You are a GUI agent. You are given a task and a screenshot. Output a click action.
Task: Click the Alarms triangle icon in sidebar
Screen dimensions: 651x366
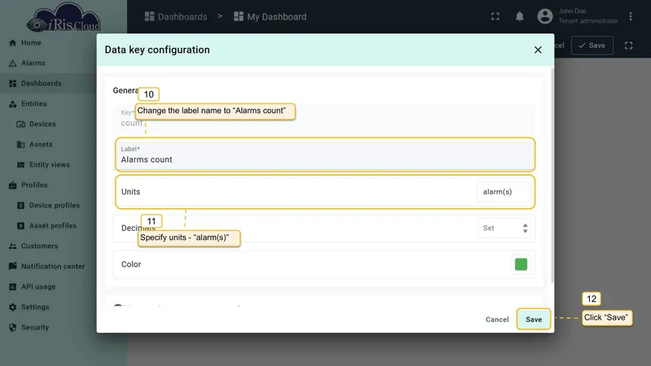[13, 63]
